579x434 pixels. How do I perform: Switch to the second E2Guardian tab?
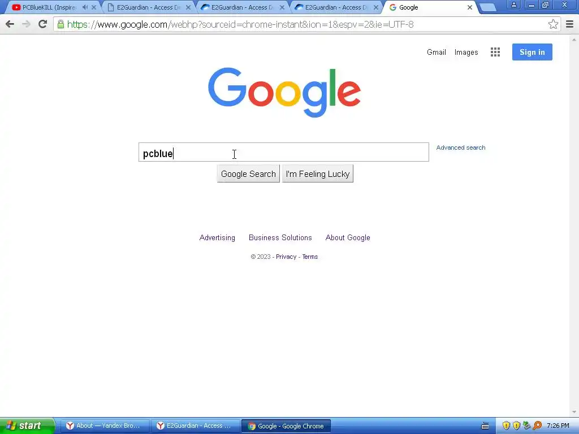[242, 7]
